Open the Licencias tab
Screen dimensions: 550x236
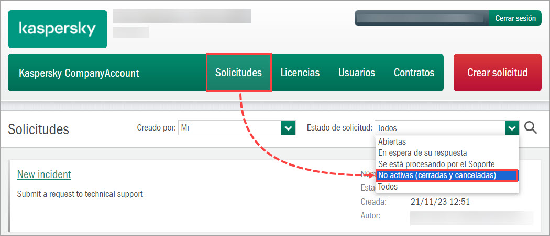tap(300, 73)
